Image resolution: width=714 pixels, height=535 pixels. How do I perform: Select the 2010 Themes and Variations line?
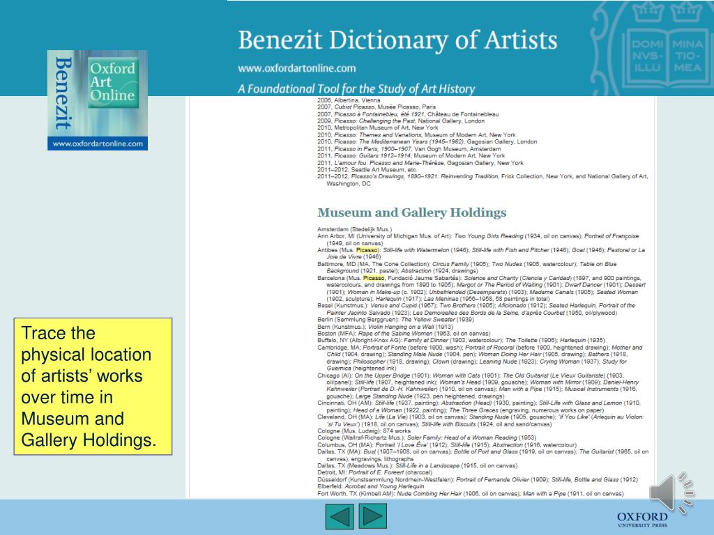(416, 135)
